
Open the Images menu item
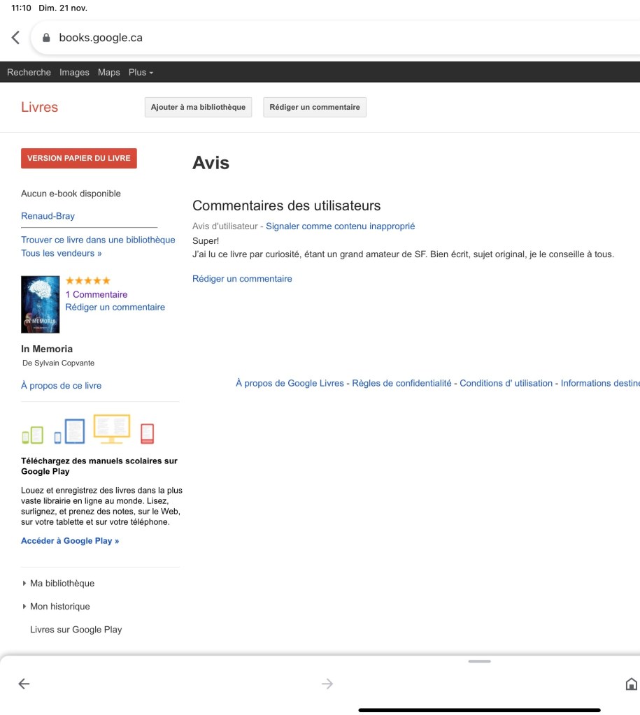pos(74,72)
